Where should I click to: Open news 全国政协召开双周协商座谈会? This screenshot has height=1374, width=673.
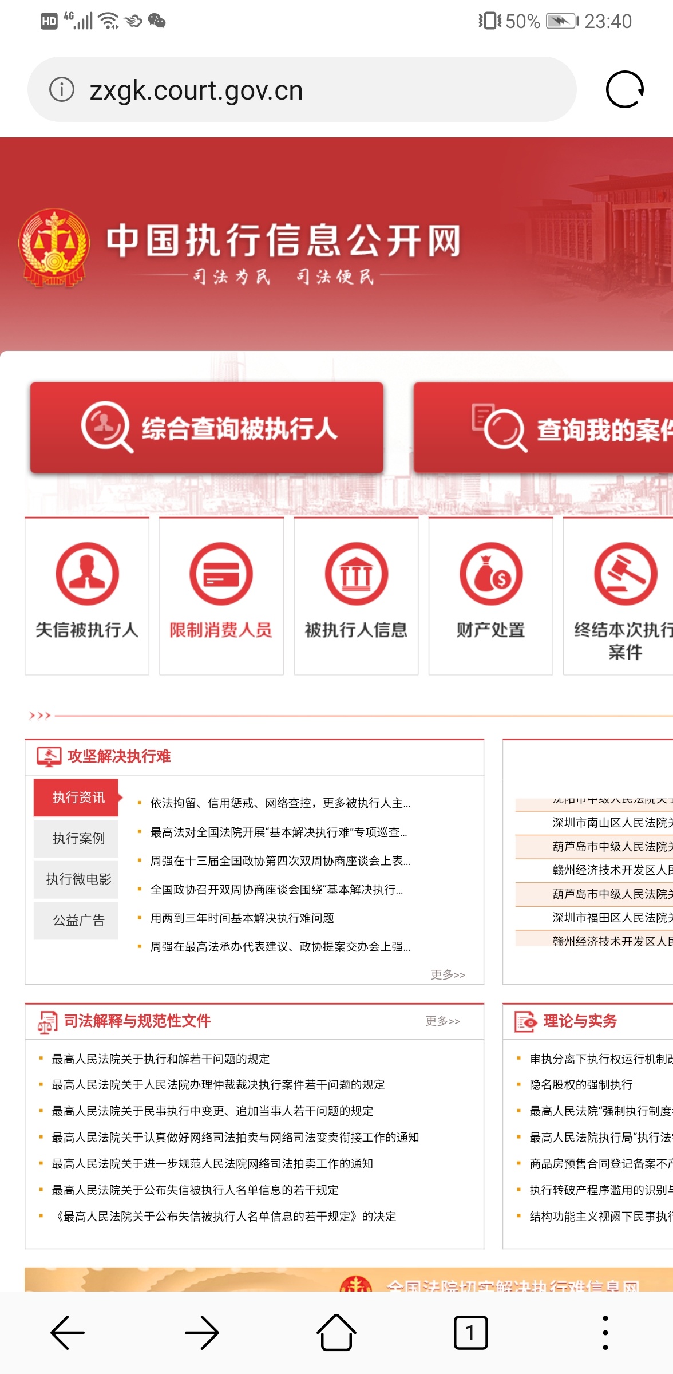pos(276,889)
